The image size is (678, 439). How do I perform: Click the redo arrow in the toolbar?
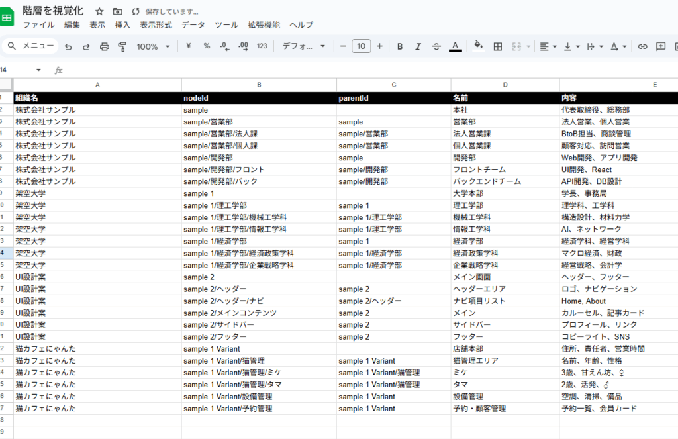click(x=86, y=46)
